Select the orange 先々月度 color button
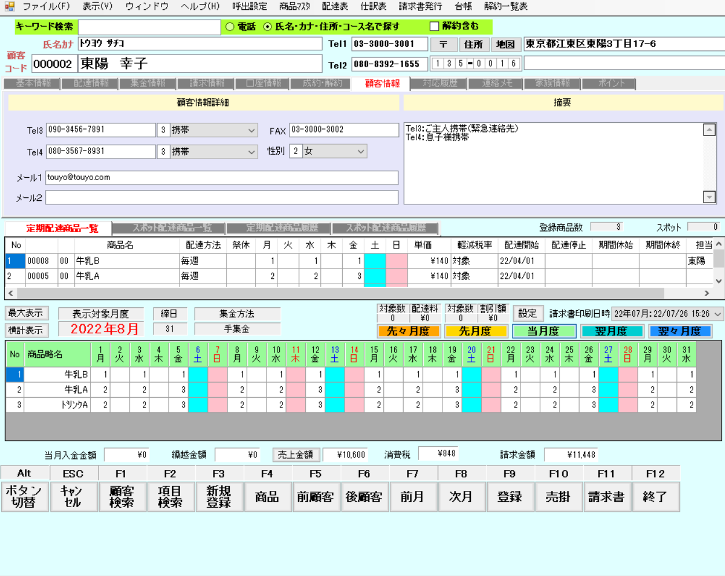The height and width of the screenshot is (576, 725). click(408, 331)
